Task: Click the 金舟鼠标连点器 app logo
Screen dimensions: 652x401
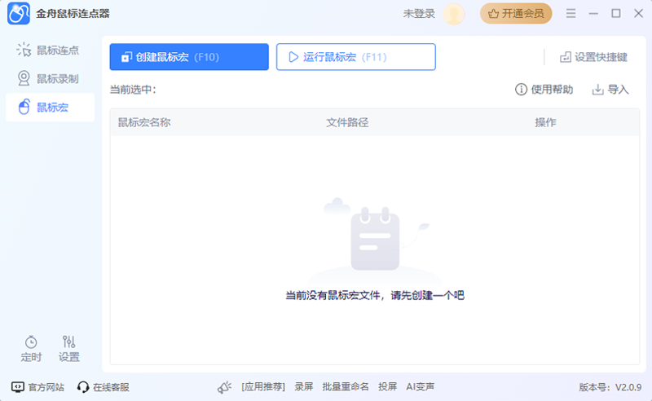Action: (x=19, y=14)
